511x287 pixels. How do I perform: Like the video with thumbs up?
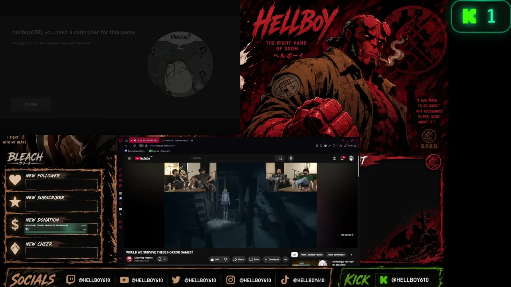215,259
